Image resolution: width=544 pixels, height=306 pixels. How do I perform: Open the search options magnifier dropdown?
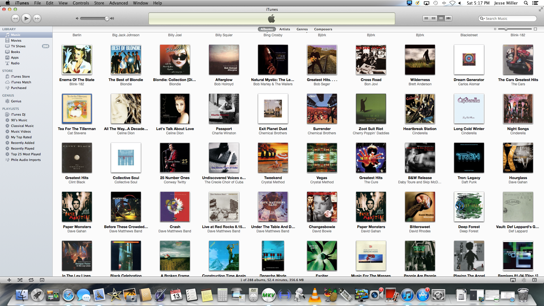(x=482, y=18)
